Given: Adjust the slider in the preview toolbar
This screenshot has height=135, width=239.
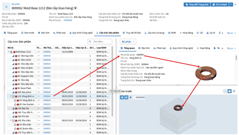Looking at the screenshot, I should pyautogui.click(x=140, y=97).
